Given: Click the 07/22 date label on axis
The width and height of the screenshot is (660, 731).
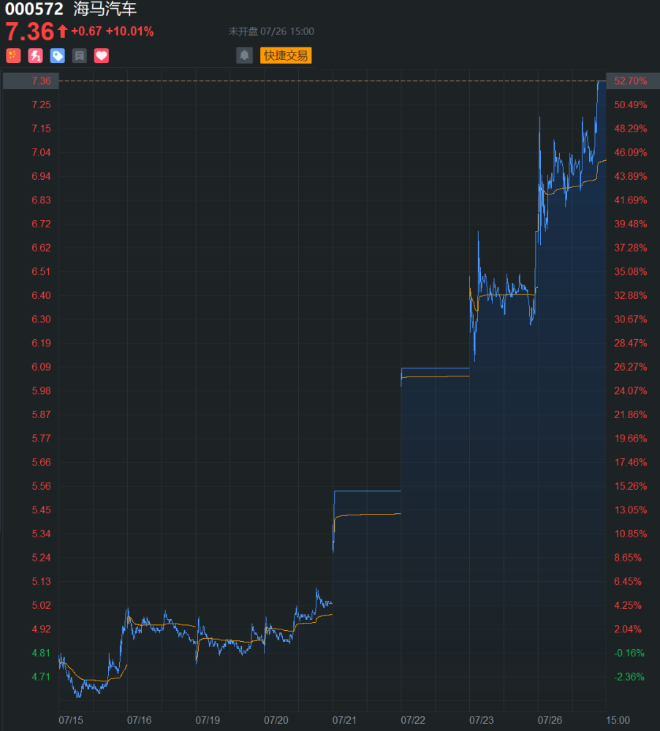Looking at the screenshot, I should [x=413, y=720].
